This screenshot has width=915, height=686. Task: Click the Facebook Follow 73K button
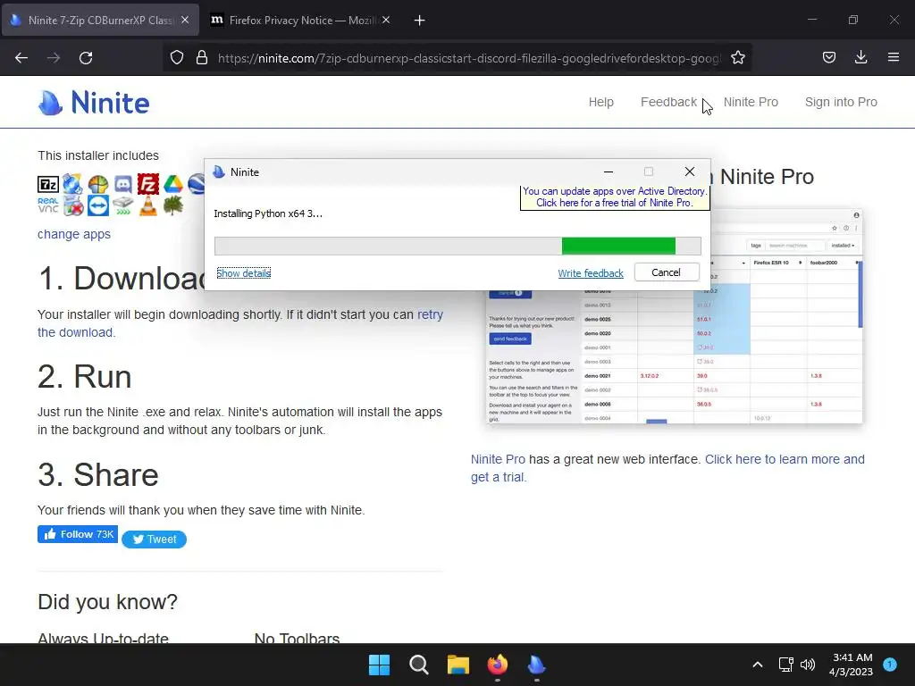[x=78, y=534]
